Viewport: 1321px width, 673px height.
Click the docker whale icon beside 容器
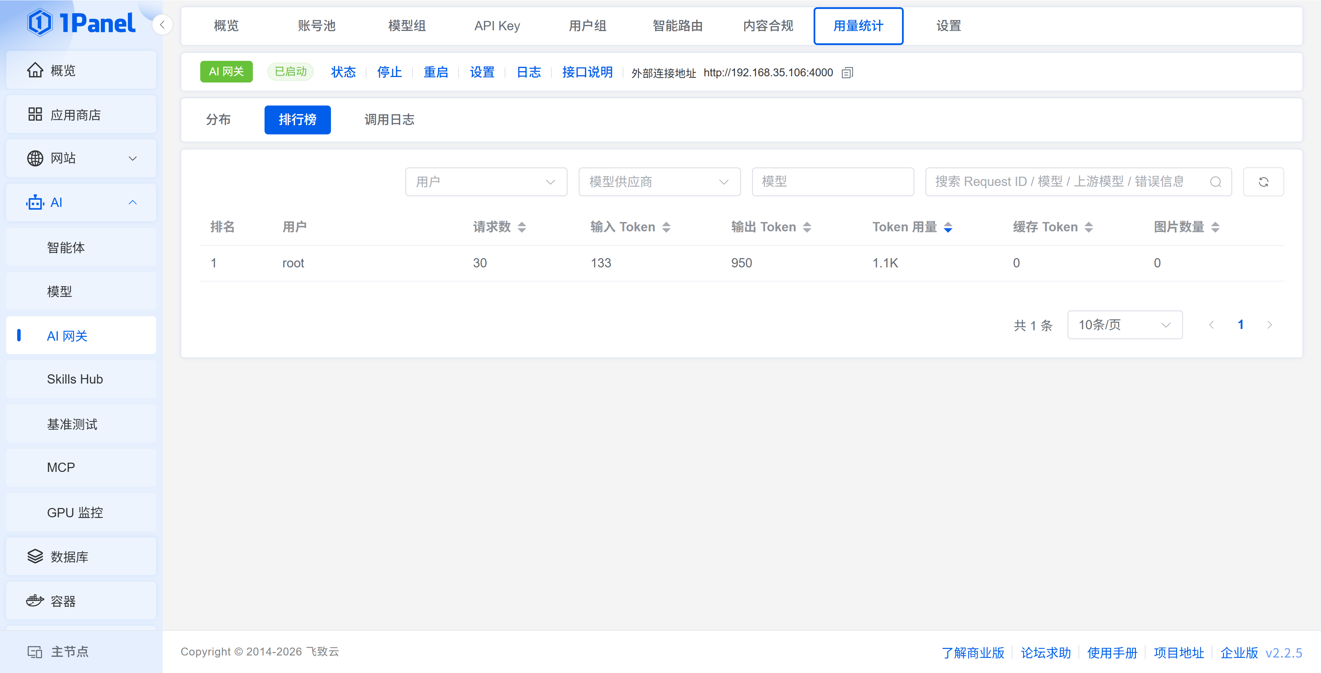coord(35,601)
